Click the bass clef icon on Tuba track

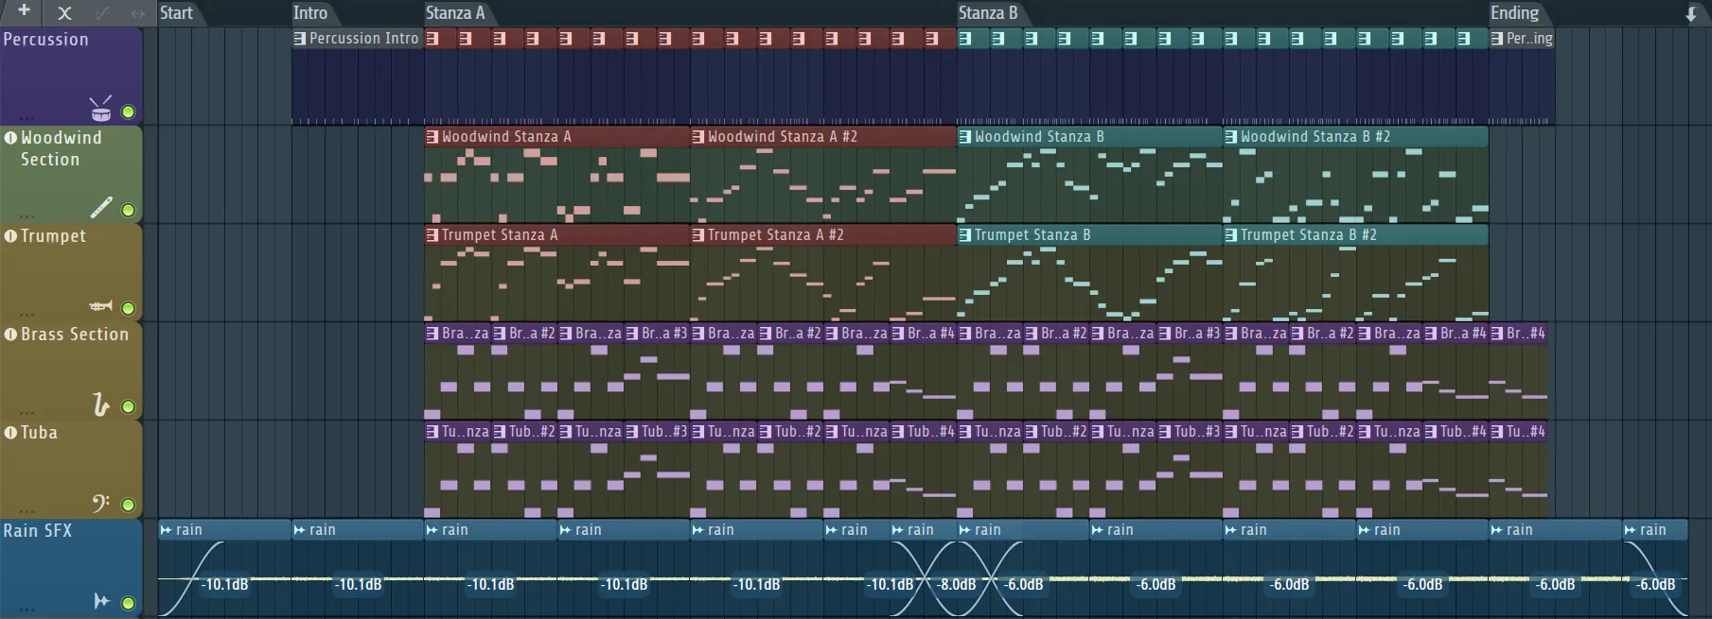[x=100, y=503]
